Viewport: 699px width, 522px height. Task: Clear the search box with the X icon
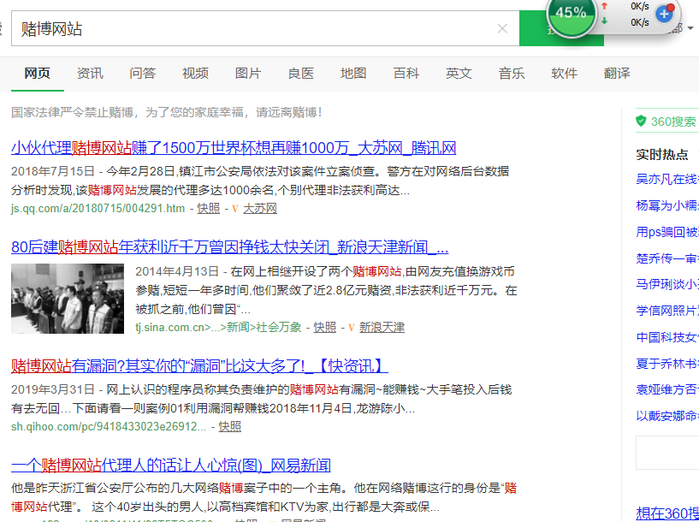point(502,29)
